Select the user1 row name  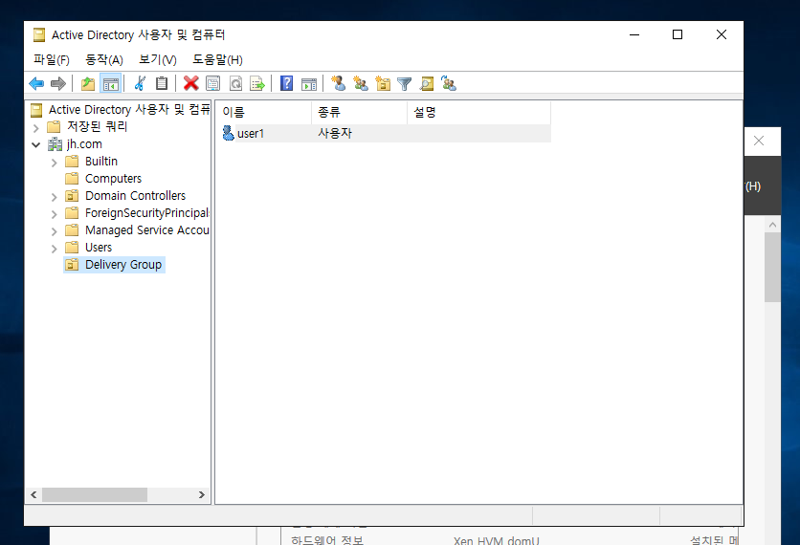[251, 134]
